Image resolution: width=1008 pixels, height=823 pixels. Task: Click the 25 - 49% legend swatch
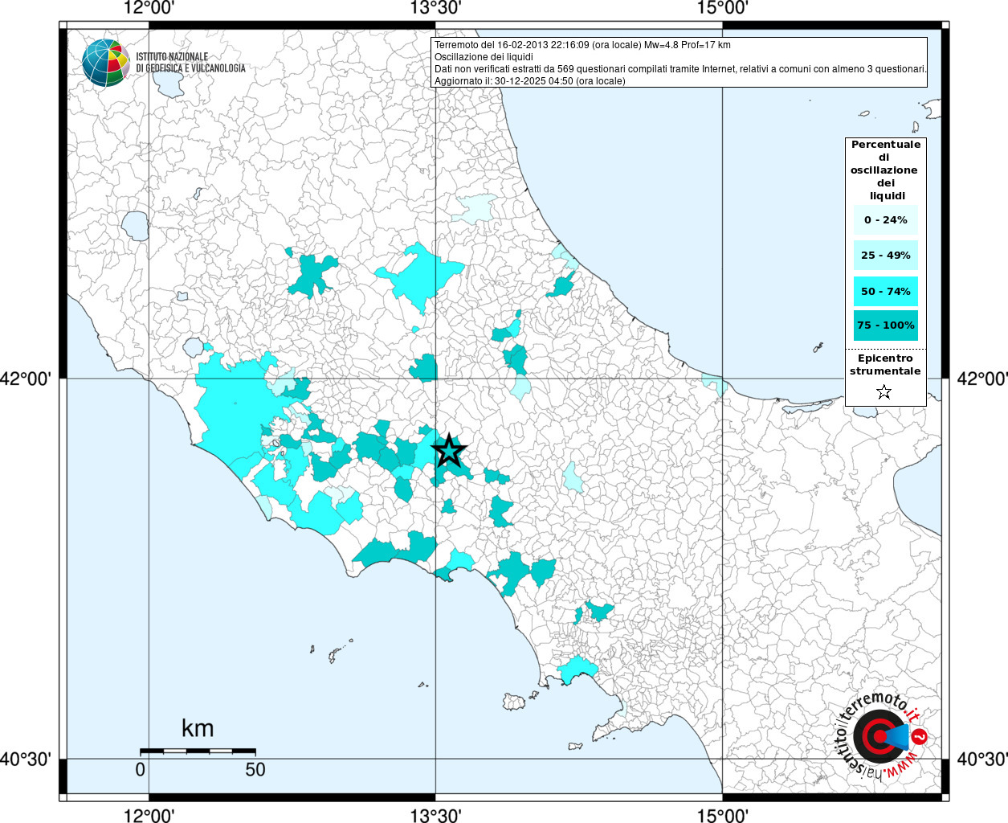coord(885,256)
